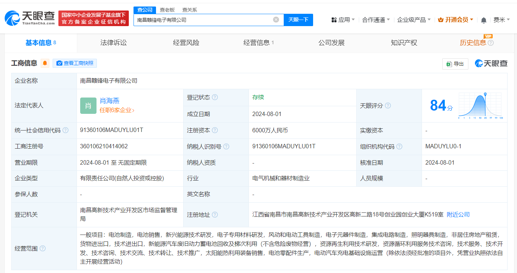Click the 附近公司 link
The image size is (517, 273).
point(458,214)
